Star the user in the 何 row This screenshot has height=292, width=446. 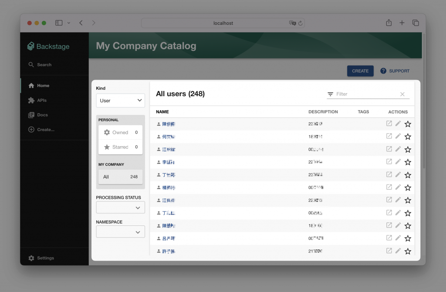coord(408,137)
